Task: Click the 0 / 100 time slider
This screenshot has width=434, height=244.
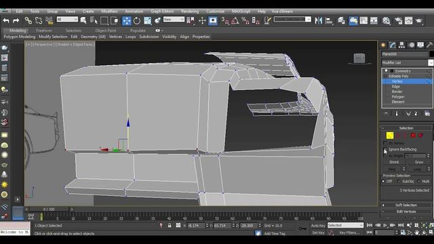Action: pyautogui.click(x=49, y=209)
